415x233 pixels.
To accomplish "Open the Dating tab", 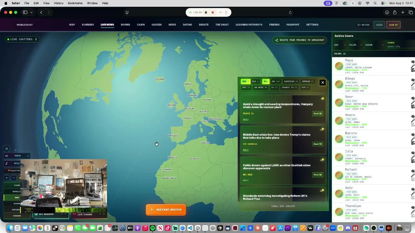I will coord(187,25).
